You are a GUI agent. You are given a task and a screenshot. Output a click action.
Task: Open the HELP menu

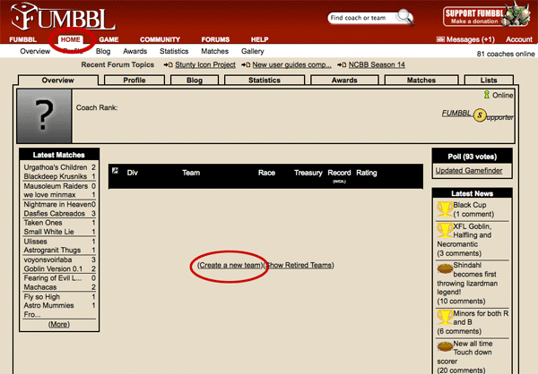259,39
